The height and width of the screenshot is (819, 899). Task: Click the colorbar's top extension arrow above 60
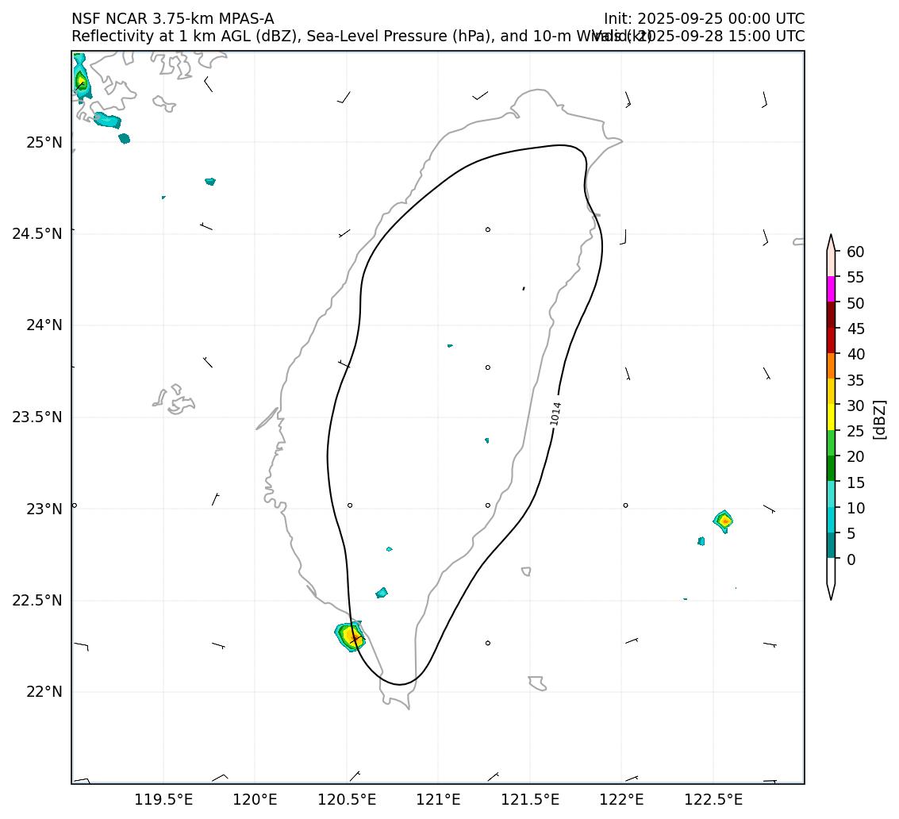831,242
